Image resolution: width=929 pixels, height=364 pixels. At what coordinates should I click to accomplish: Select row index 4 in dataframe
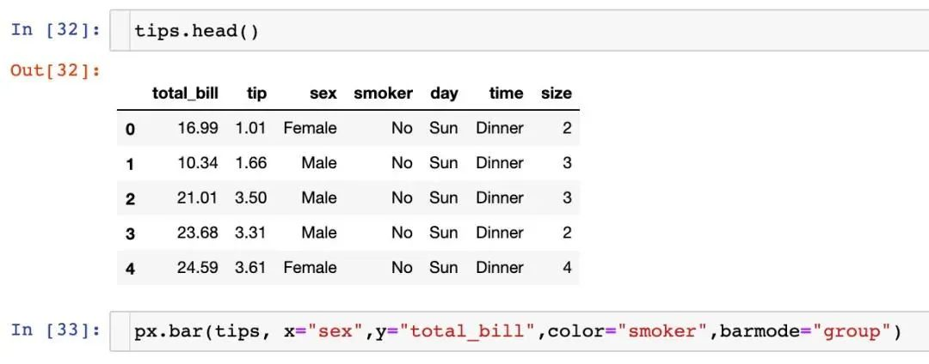click(131, 268)
